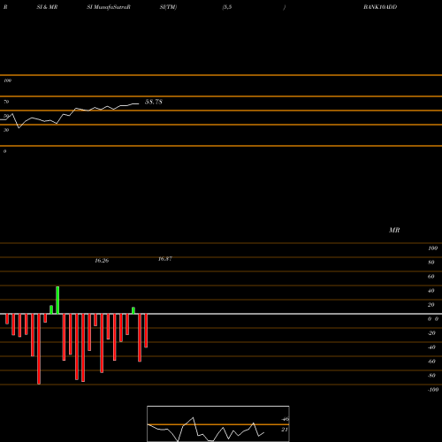The image size is (442, 442).
Task: Click the 80 label on MR axis
Action: tap(431, 263)
